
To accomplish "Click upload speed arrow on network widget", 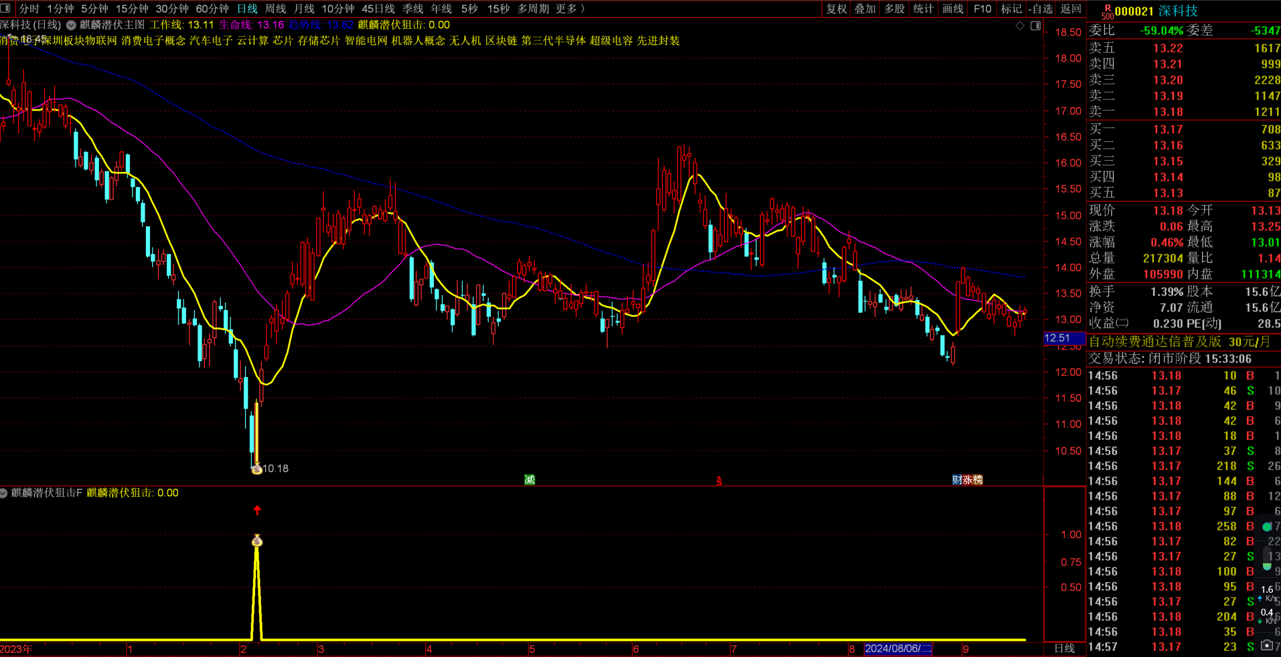I will (x=1260, y=598).
